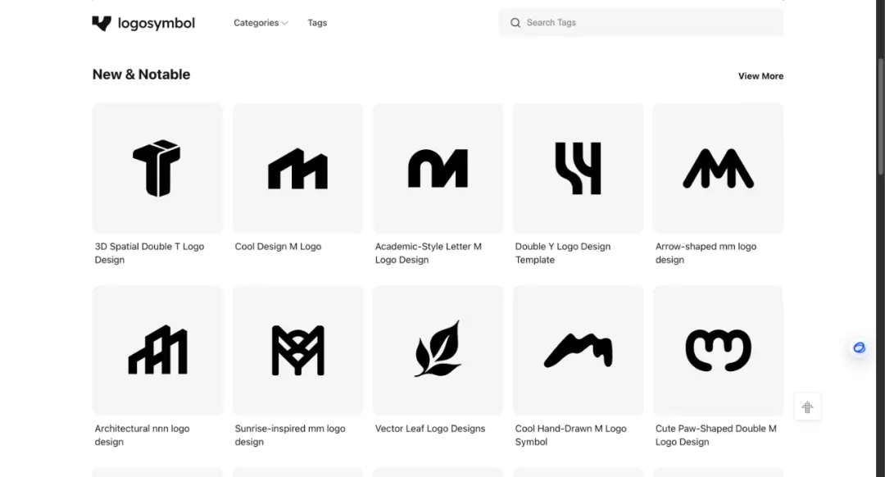The image size is (885, 477).
Task: Click 'Double Y Logo Design Template' title
Action: [x=563, y=253]
